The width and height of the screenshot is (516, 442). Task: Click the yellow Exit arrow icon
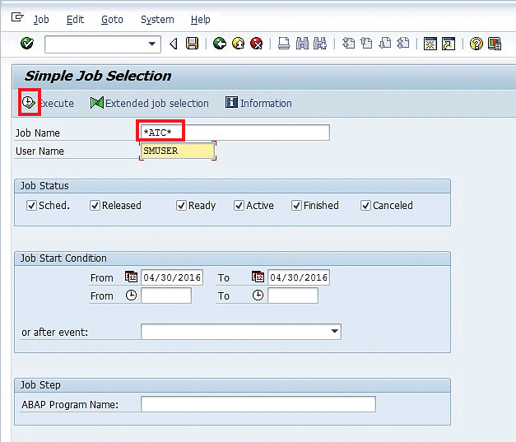238,44
